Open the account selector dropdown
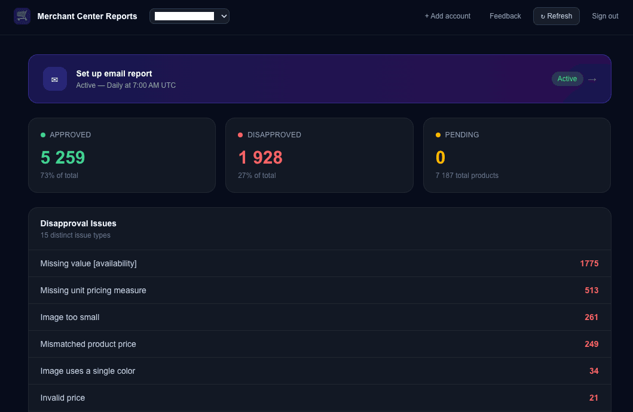 click(x=189, y=16)
